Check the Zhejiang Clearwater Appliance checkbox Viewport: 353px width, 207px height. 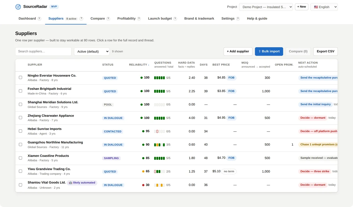[x=20, y=118]
